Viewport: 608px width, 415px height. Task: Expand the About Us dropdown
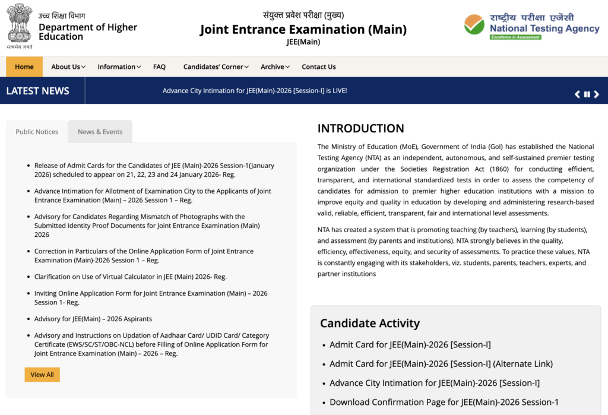67,66
